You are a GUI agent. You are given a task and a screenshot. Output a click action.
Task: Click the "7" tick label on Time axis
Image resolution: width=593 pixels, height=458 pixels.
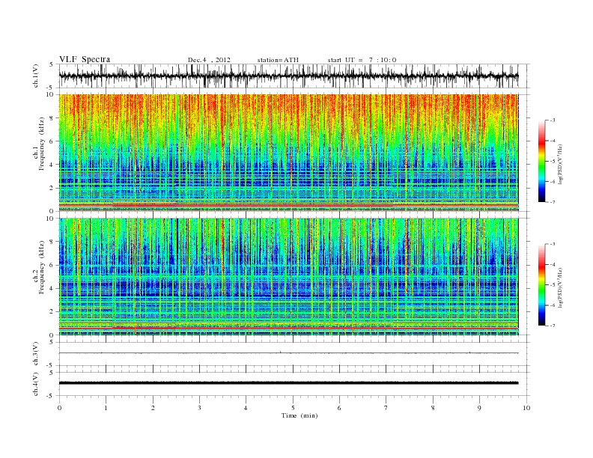point(386,408)
